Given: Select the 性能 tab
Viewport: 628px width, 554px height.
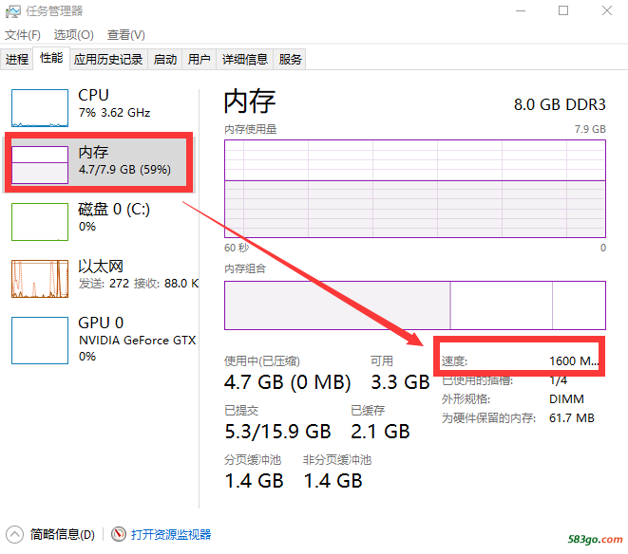Looking at the screenshot, I should pos(51,58).
